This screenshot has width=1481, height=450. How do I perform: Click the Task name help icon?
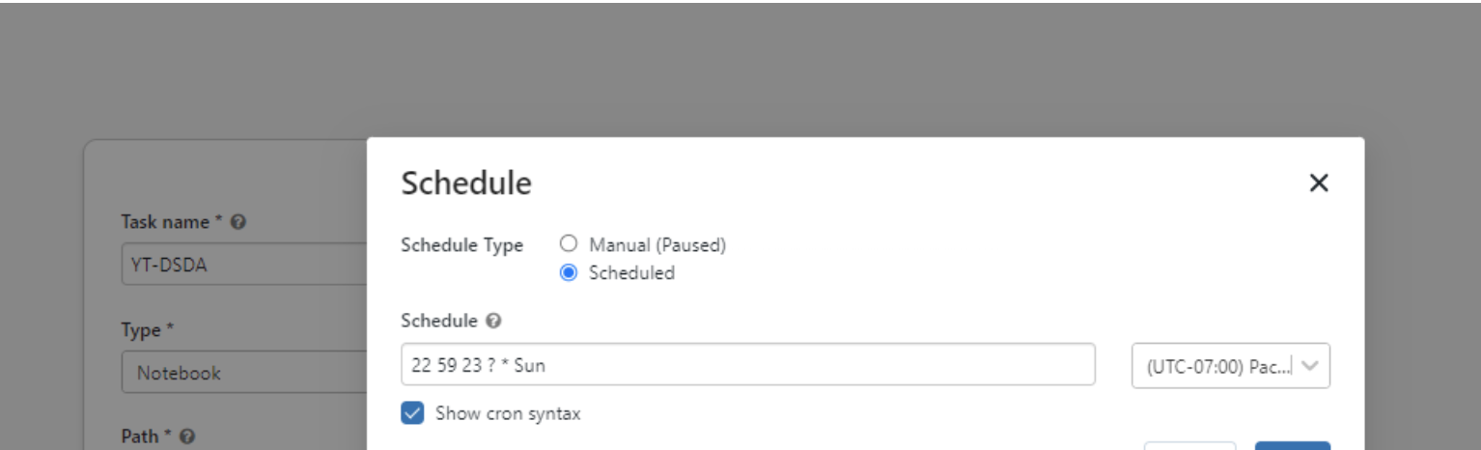coord(238,222)
